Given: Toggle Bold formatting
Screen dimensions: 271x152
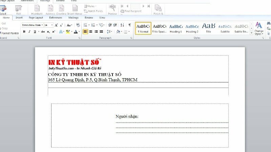Looking at the screenshot, I should coord(24,32).
